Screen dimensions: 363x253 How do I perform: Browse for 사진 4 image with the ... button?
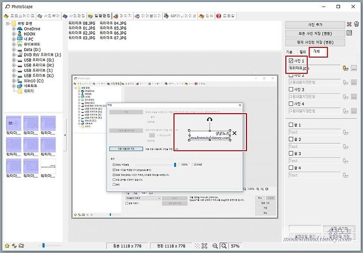(x=354, y=111)
